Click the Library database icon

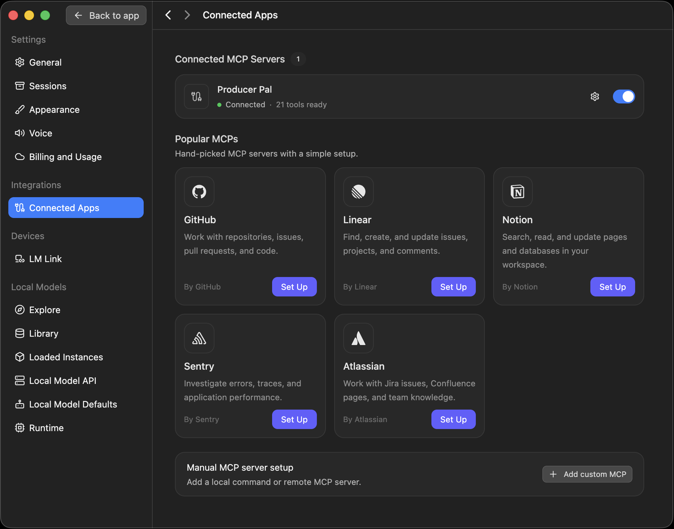point(20,333)
